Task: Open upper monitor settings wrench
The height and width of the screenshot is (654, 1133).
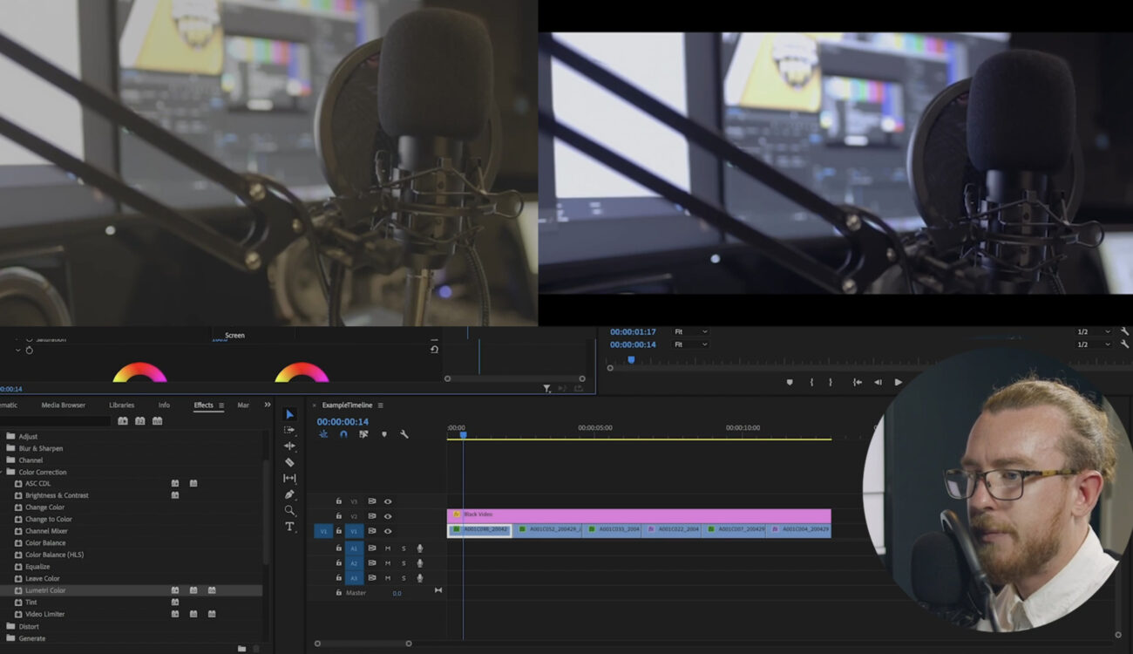Action: tap(1124, 331)
